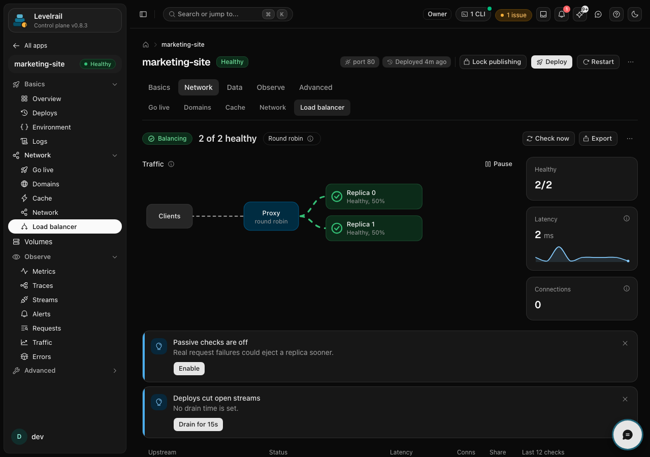Show Latency card info icon
Image resolution: width=650 pixels, height=457 pixels.
[627, 218]
